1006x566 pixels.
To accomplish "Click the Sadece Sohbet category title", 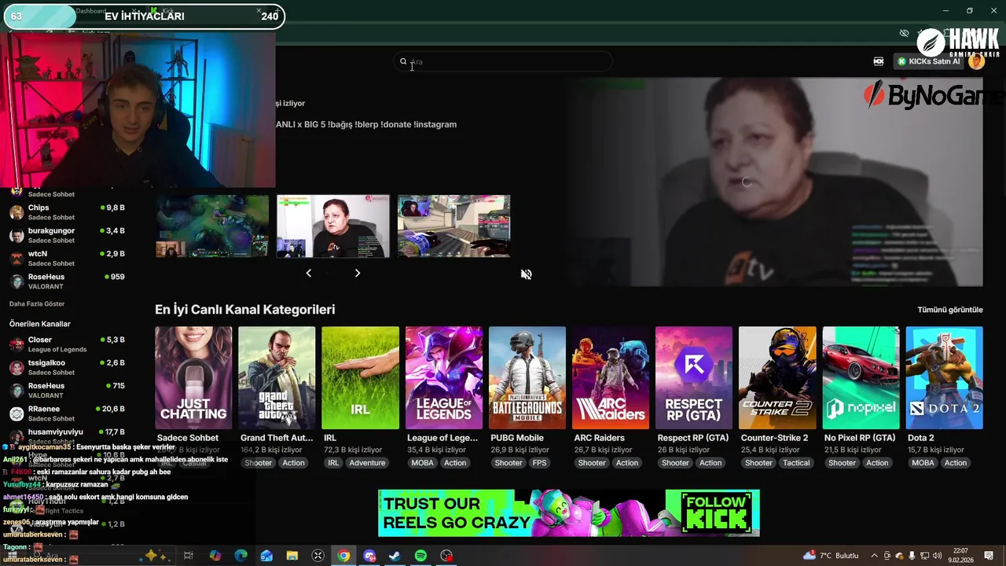I will pos(188,438).
